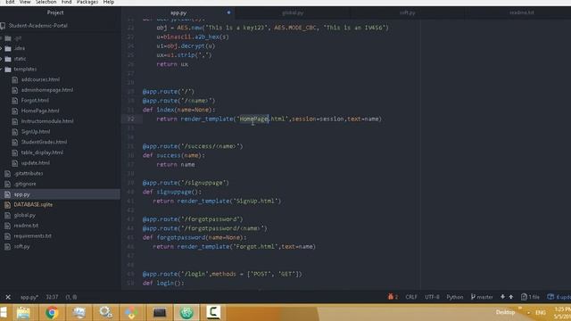Open SignUp.html in the tree
The image size is (571, 321).
click(x=36, y=132)
